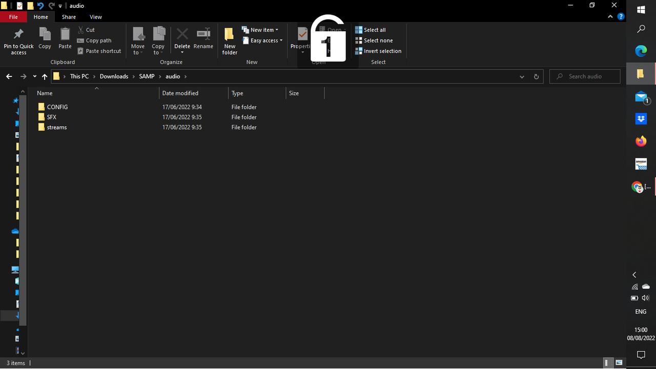Refresh the audio folder view
This screenshot has width=656, height=369.
pyautogui.click(x=536, y=76)
